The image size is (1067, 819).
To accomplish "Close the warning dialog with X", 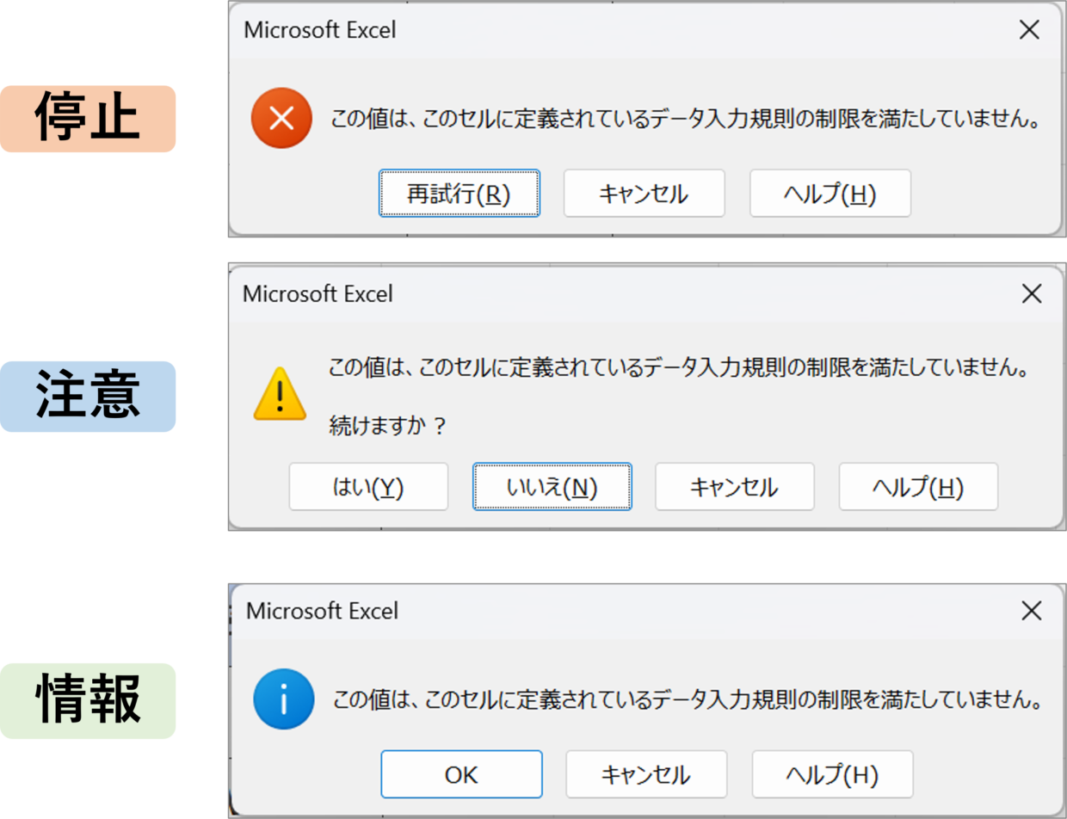I will [1030, 293].
